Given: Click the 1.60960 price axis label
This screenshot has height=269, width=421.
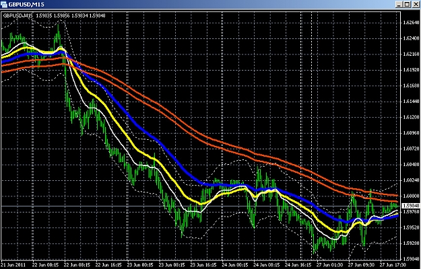Looking at the screenshot, I should pos(411,133).
